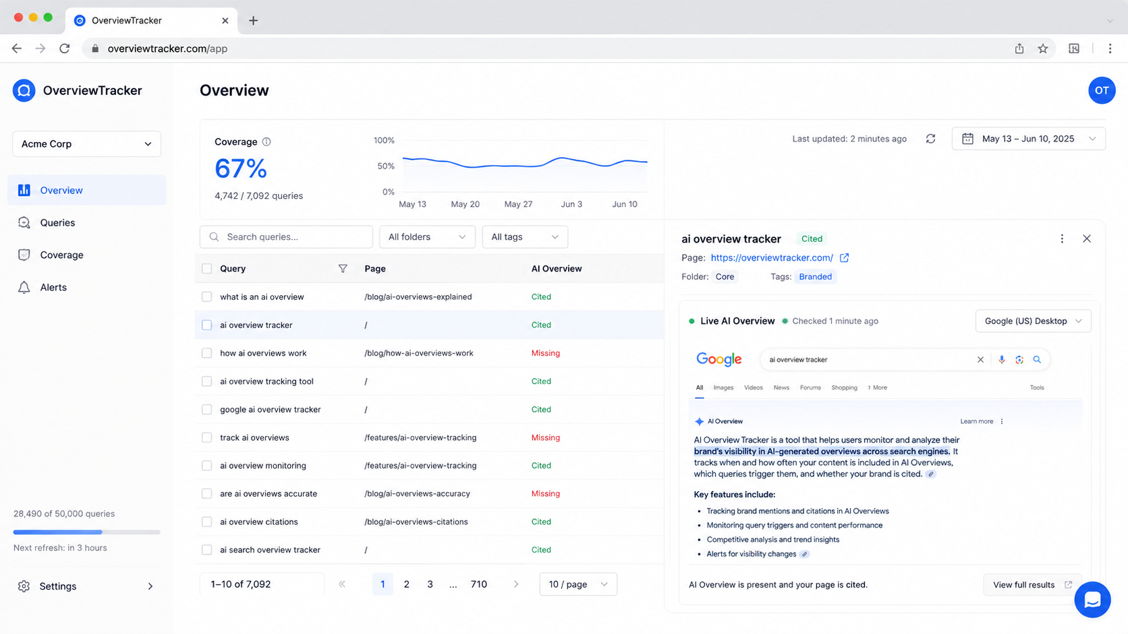Click the browser share icon
Viewport: 1128px width, 634px height.
point(1019,49)
